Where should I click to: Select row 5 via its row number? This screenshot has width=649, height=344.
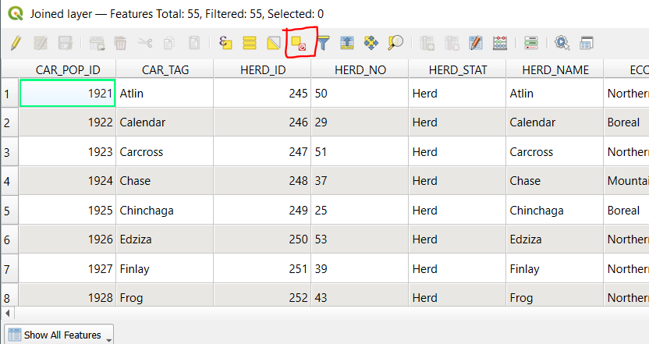pyautogui.click(x=8, y=211)
